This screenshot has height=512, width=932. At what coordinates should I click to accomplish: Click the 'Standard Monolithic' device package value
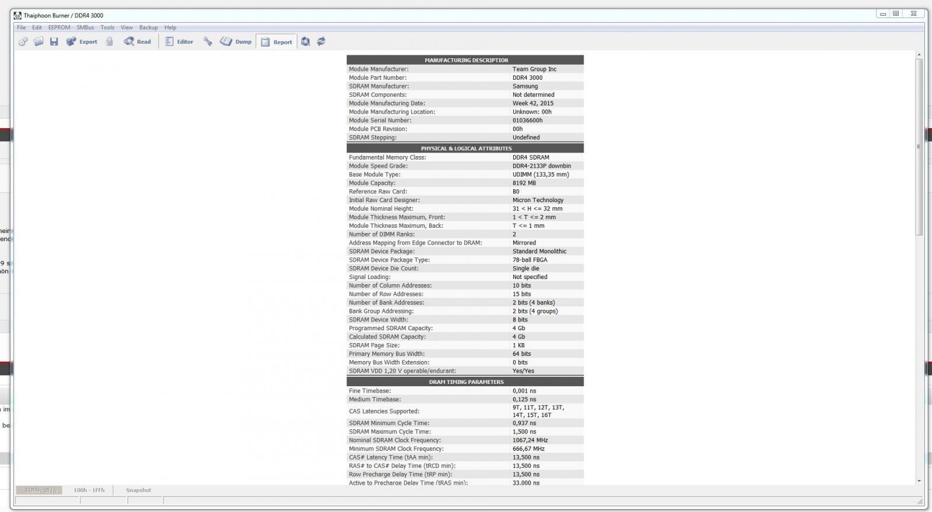(539, 252)
